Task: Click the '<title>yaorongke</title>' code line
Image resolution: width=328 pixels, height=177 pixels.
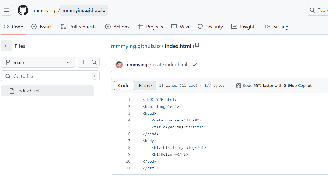Action: coord(179,127)
